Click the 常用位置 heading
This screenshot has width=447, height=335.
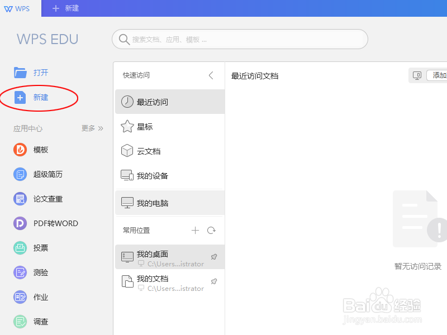[x=136, y=230]
